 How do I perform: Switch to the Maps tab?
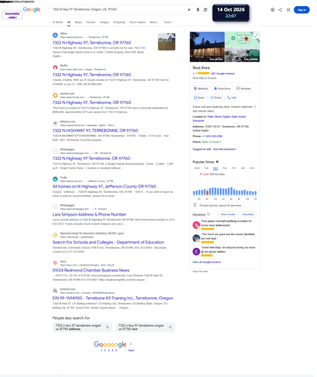click(78, 22)
